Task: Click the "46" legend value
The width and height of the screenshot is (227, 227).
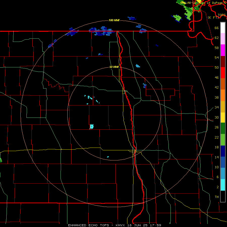Action: pos(217,77)
